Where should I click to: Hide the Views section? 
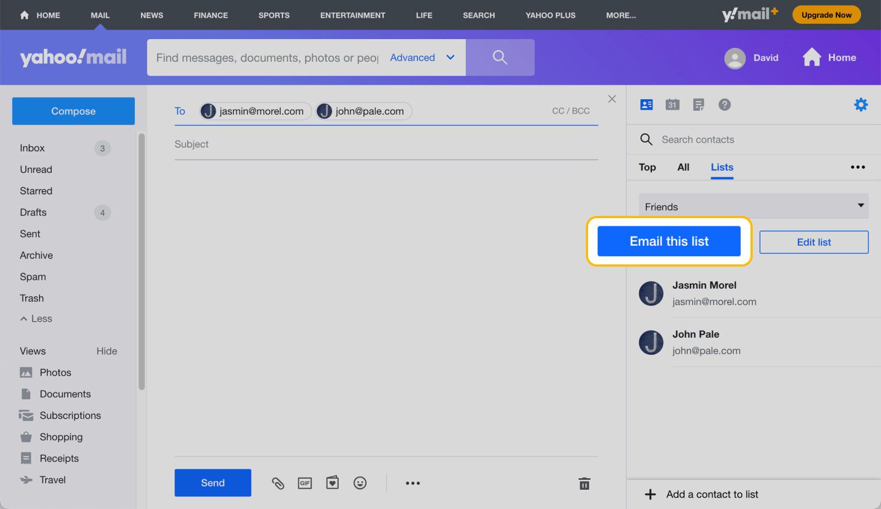click(107, 351)
